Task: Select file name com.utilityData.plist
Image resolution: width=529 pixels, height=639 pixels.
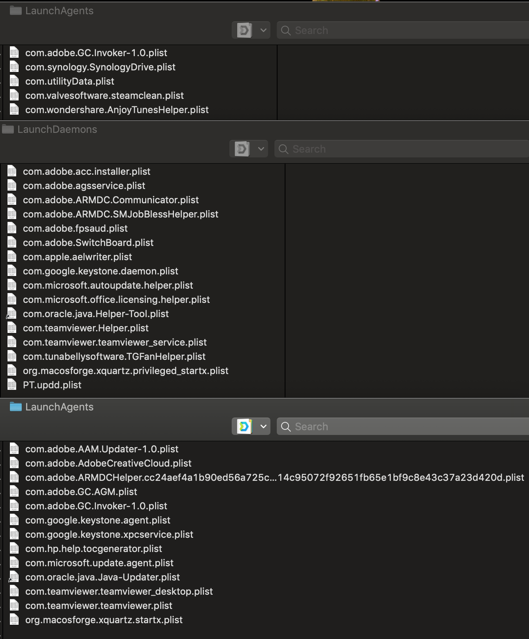Action: pyautogui.click(x=70, y=81)
